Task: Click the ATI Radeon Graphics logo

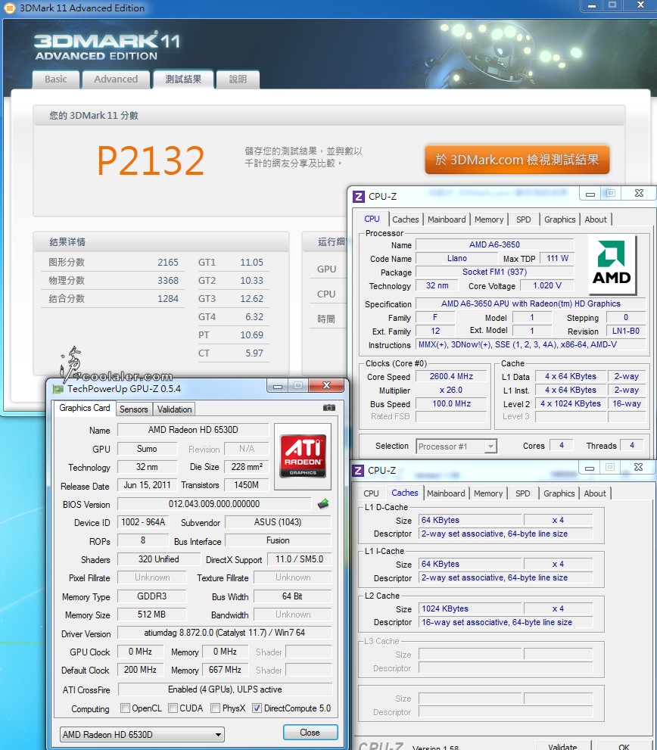Action: 303,456
